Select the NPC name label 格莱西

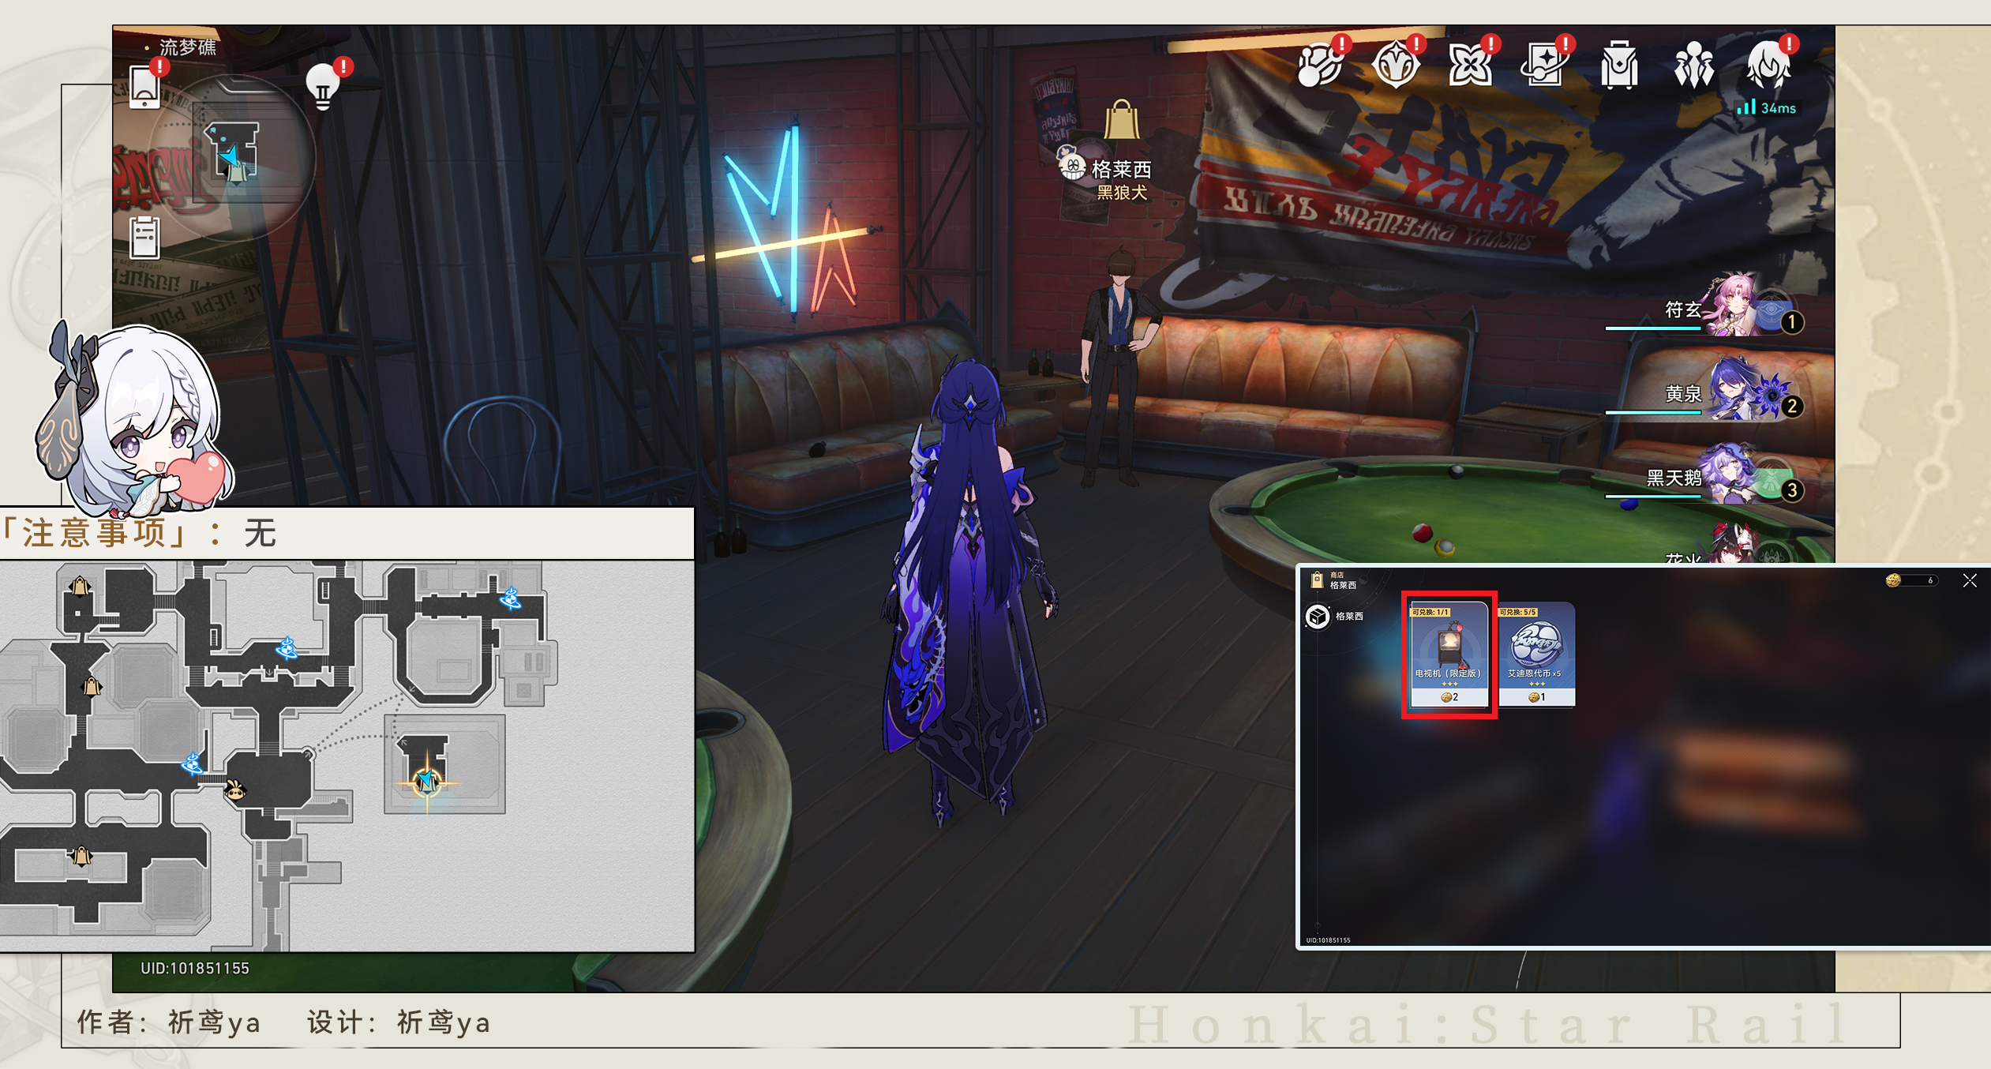point(1121,169)
